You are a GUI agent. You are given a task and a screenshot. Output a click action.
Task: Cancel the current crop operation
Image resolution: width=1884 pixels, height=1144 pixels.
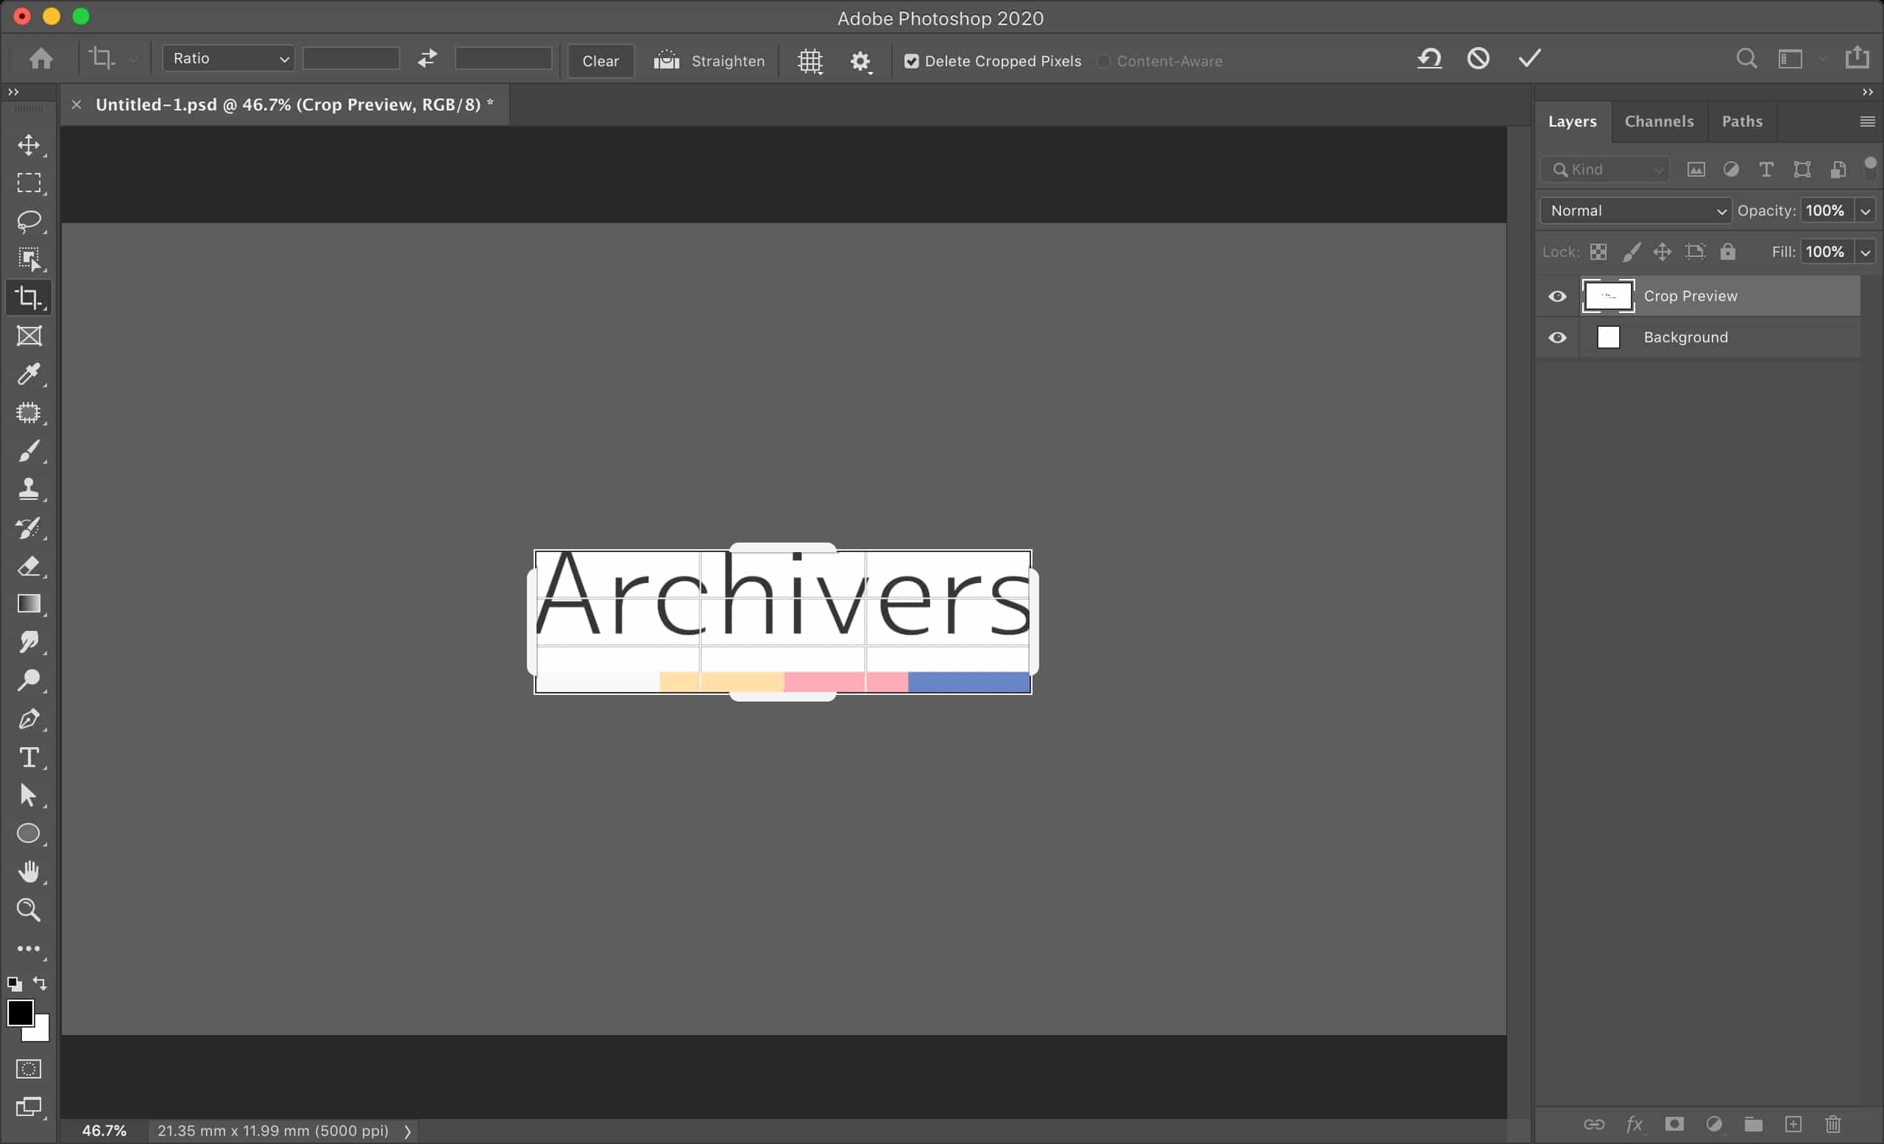point(1478,59)
